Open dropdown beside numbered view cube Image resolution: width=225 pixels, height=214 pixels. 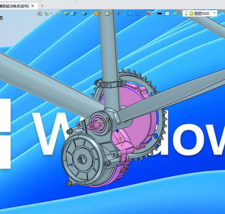[x=89, y=14]
